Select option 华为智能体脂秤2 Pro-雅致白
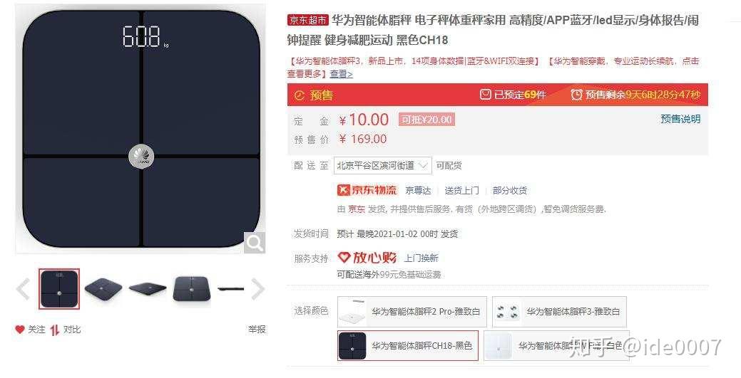 coord(412,312)
